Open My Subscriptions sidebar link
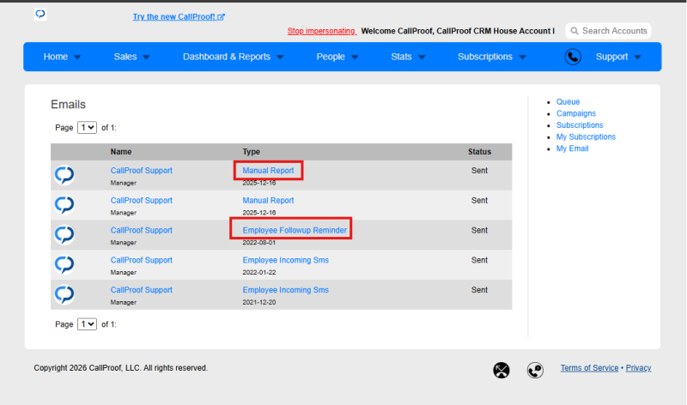This screenshot has width=687, height=405. pos(586,136)
